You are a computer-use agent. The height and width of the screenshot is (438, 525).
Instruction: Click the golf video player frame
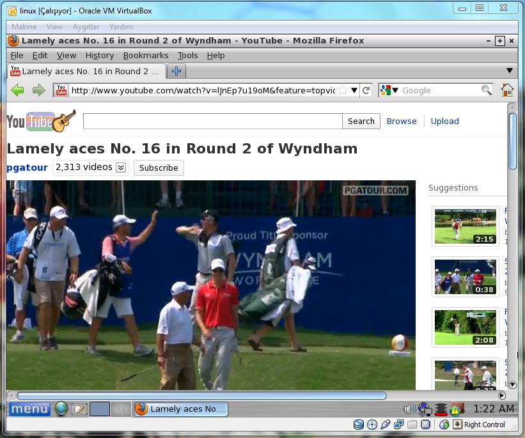(x=210, y=285)
